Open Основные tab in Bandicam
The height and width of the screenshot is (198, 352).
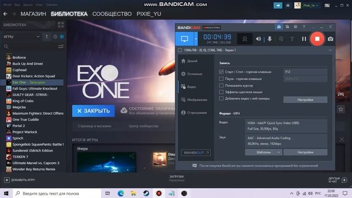[x=192, y=74]
